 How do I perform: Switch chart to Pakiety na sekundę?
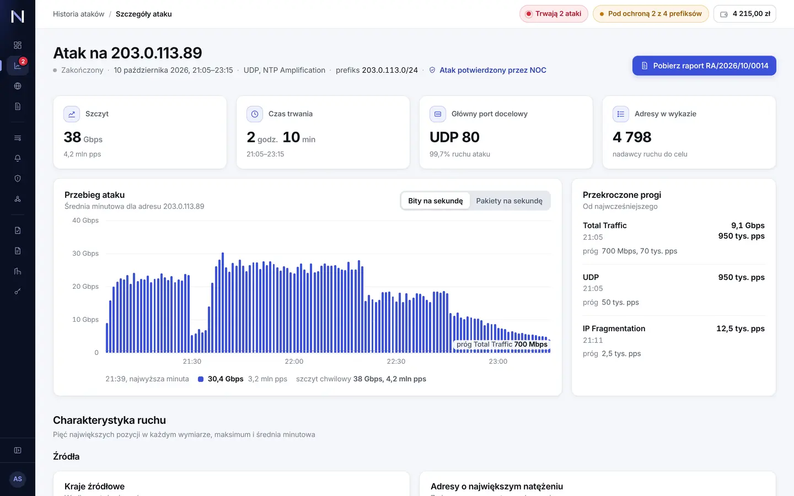point(509,201)
